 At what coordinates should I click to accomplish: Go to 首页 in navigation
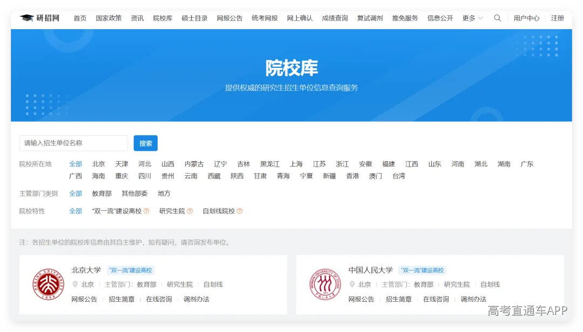80,18
